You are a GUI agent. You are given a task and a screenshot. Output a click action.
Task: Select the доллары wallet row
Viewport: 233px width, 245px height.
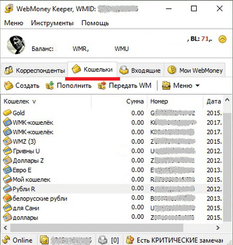tap(112, 217)
